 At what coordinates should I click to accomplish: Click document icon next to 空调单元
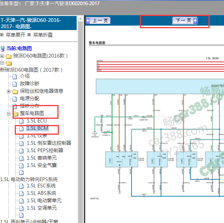pyautogui.click(x=21, y=209)
